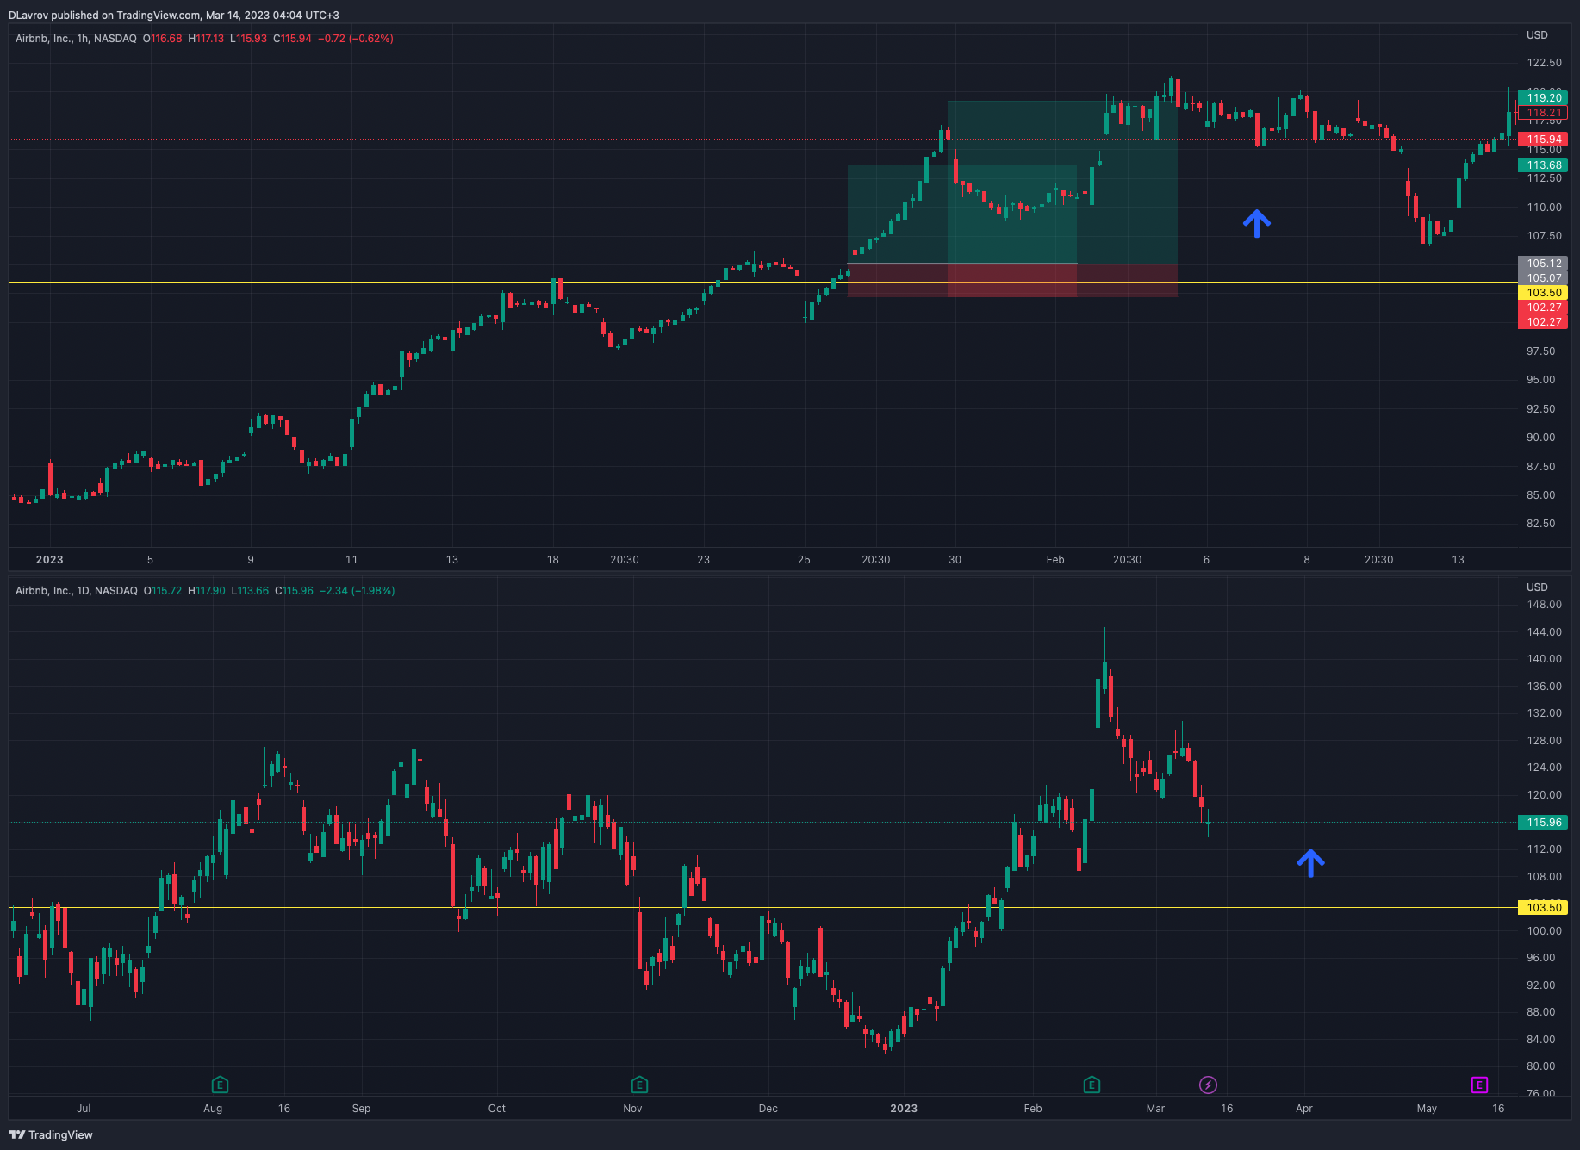Viewport: 1580px width, 1150px height.
Task: Click the daily low value L113.66
Action: tap(250, 591)
